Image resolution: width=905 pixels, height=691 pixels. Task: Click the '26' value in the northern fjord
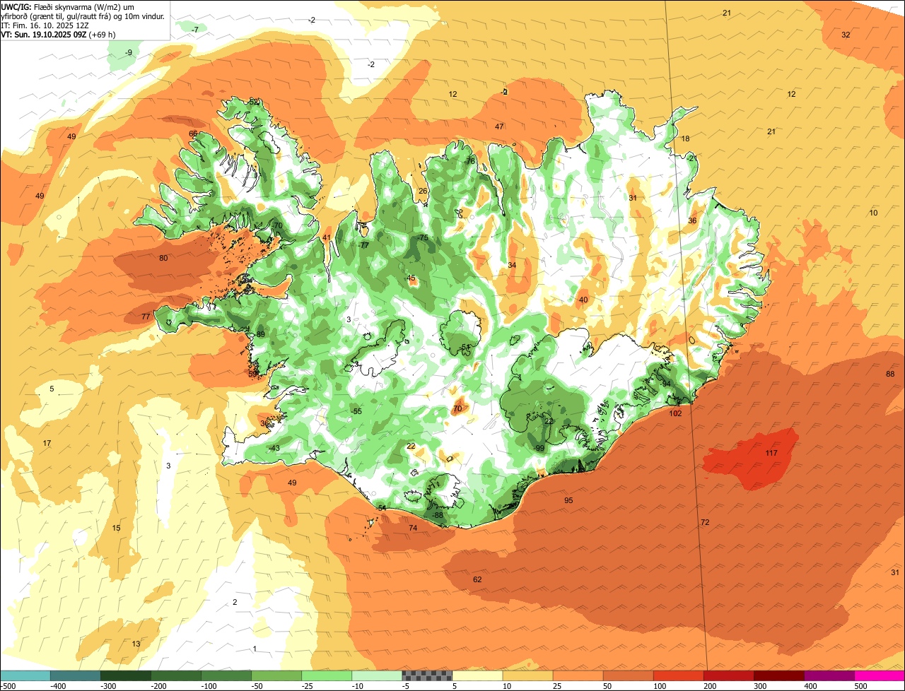[x=423, y=191]
